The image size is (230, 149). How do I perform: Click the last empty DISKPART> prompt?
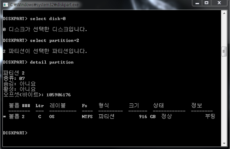pyautogui.click(x=15, y=133)
